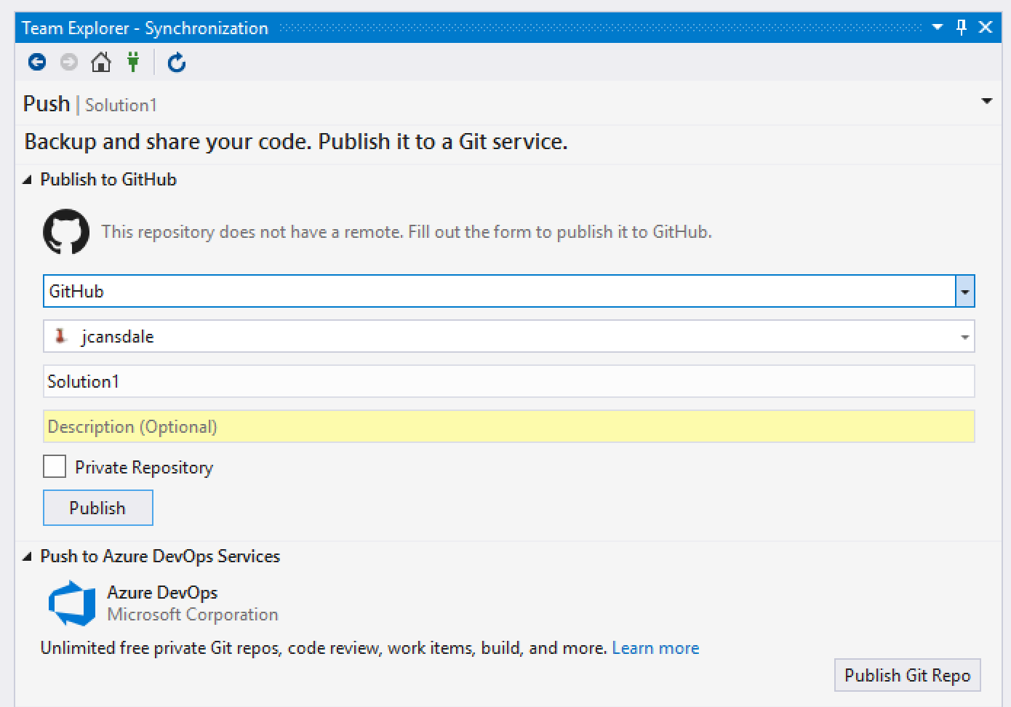Open Team Explorer Home page icon

(x=101, y=63)
